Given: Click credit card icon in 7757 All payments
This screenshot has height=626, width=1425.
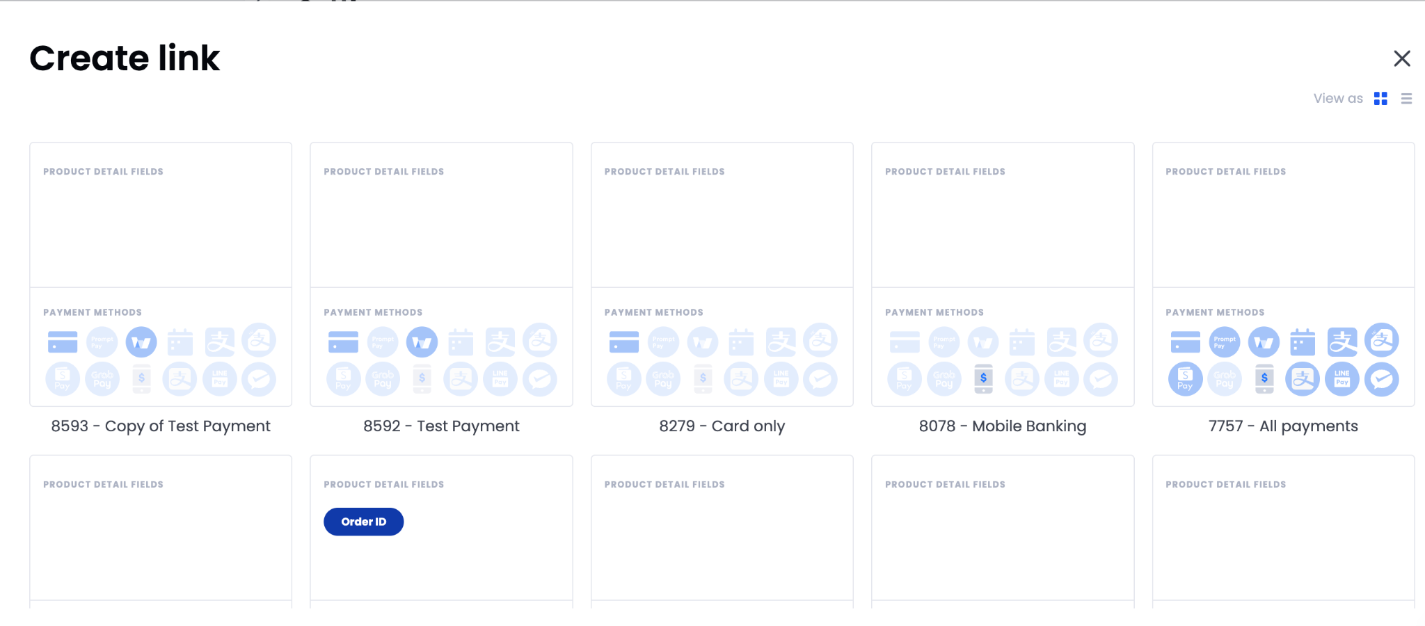Looking at the screenshot, I should tap(1185, 342).
